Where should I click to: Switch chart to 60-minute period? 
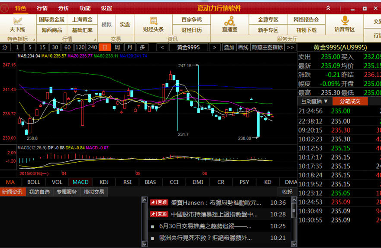(67, 47)
